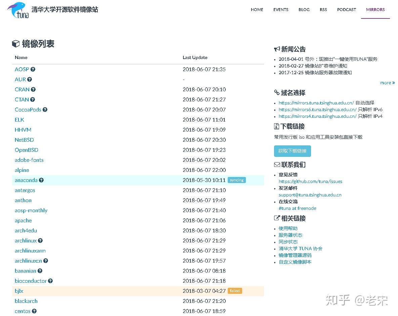Open the bjlx mirror link
The height and width of the screenshot is (316, 398).
(19, 291)
